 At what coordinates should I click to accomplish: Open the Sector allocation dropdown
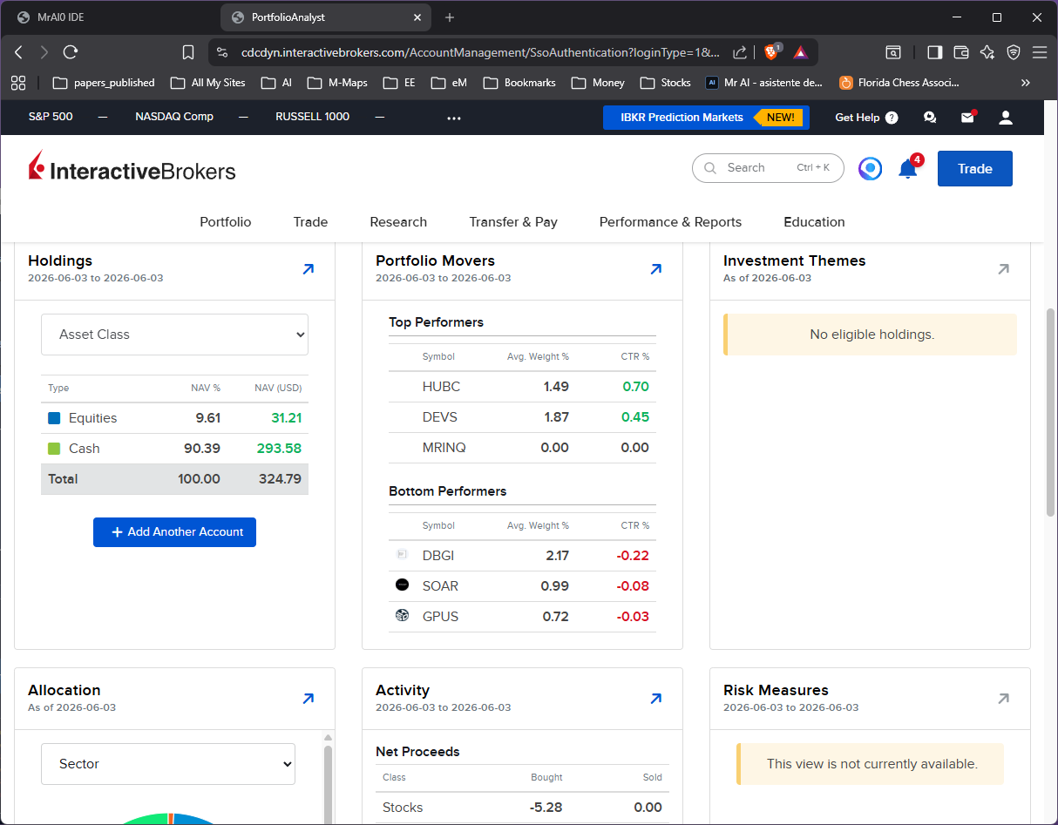pyautogui.click(x=168, y=764)
